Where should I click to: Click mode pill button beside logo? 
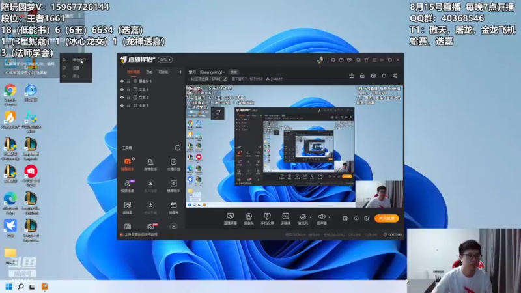pos(165,59)
